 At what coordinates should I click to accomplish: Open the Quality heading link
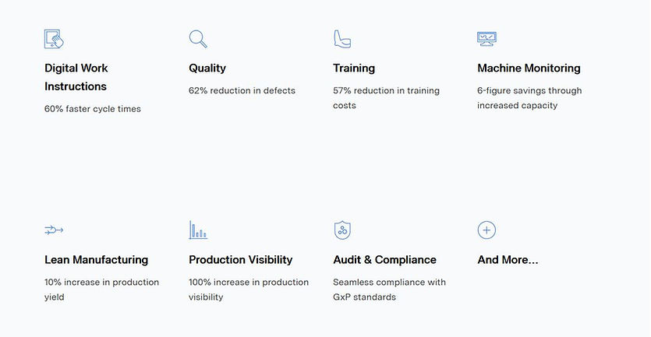coord(207,68)
